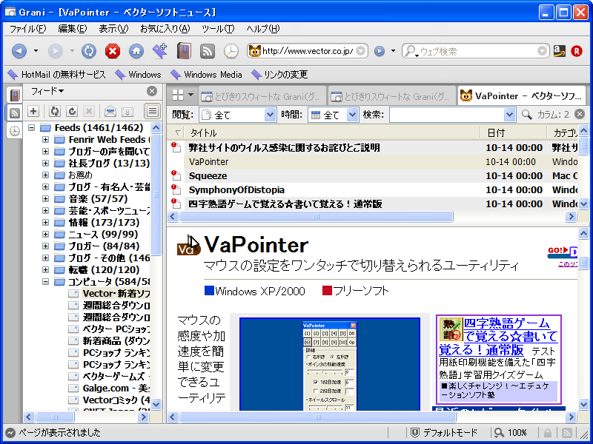
Task: Open the Windows Media bookmark link
Action: [x=207, y=75]
